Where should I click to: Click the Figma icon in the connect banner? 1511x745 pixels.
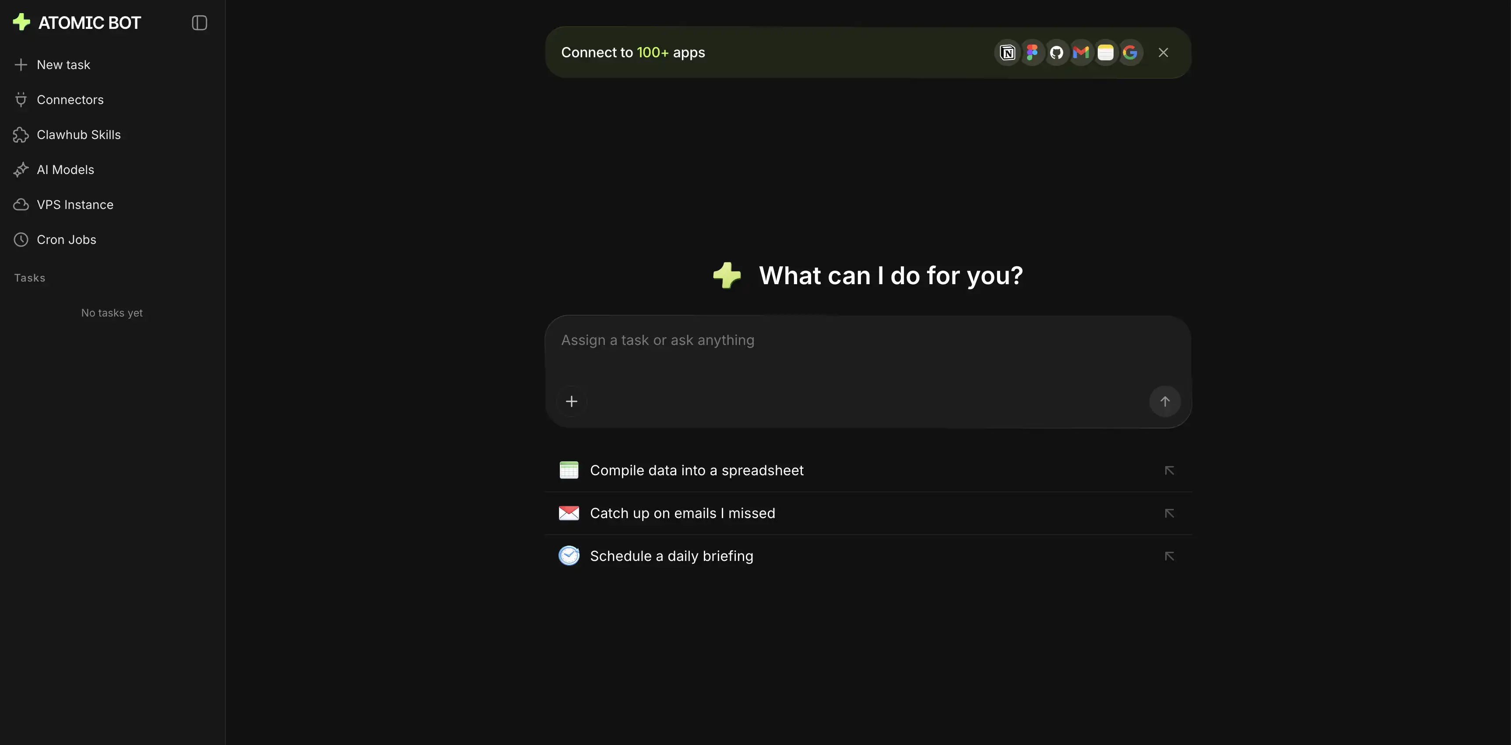coord(1033,52)
